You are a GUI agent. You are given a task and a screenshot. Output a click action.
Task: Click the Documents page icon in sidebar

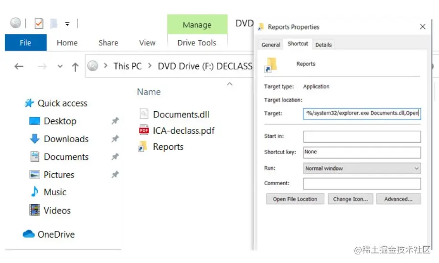coord(35,157)
